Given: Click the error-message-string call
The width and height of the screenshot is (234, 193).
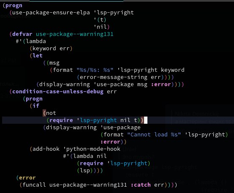Looking at the screenshot, I should coord(114,77).
